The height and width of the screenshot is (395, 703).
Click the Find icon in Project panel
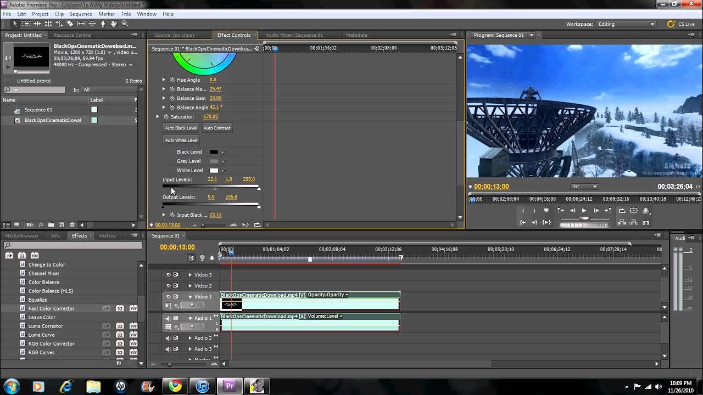click(41, 225)
